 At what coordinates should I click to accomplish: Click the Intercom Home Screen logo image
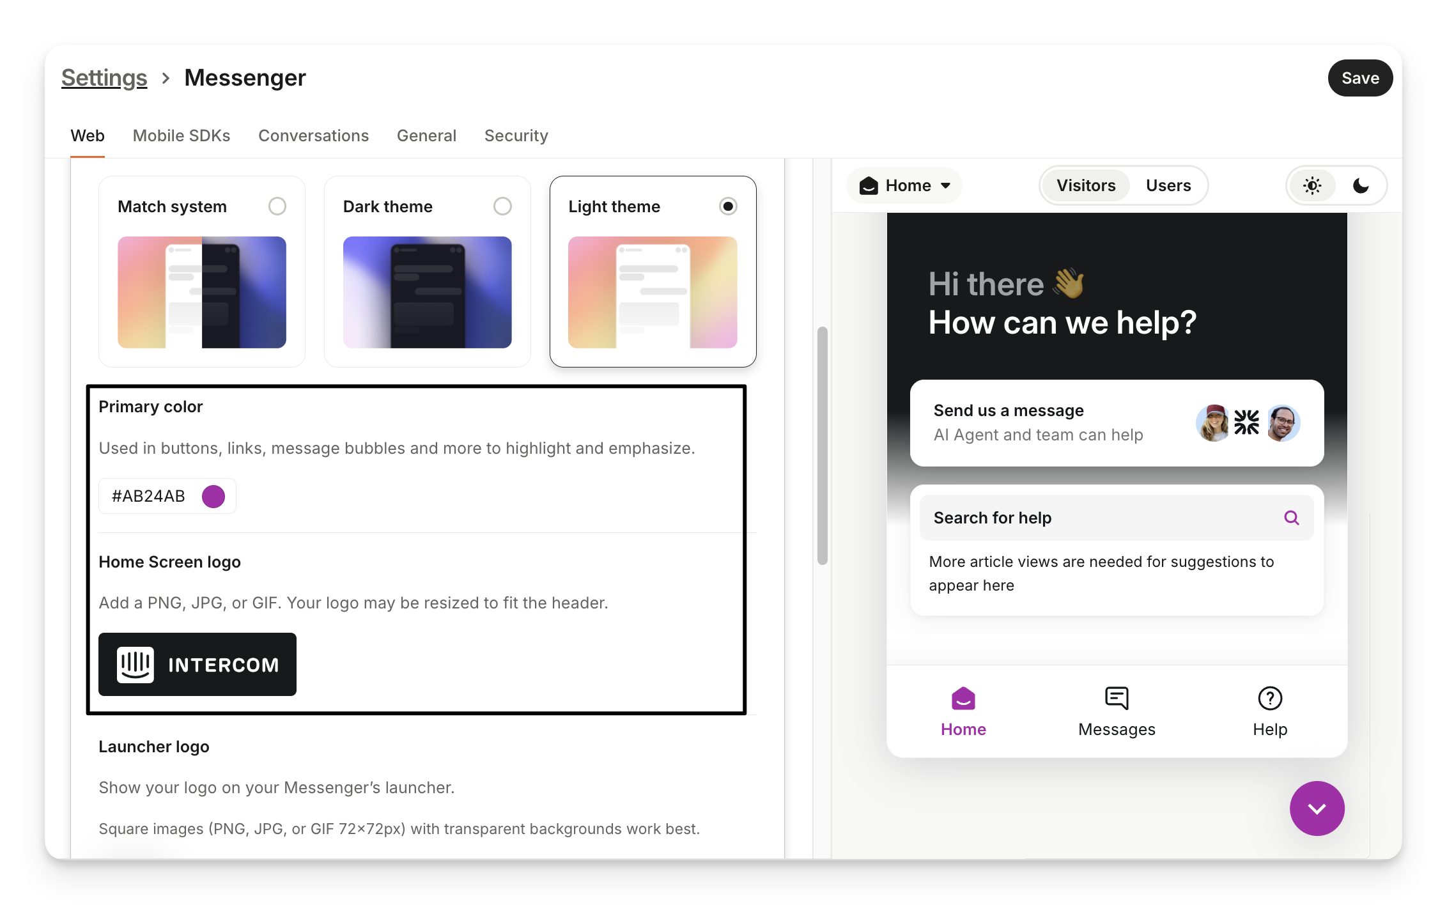tap(197, 664)
